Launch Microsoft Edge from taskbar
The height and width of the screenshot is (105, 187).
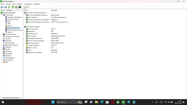[102, 102]
